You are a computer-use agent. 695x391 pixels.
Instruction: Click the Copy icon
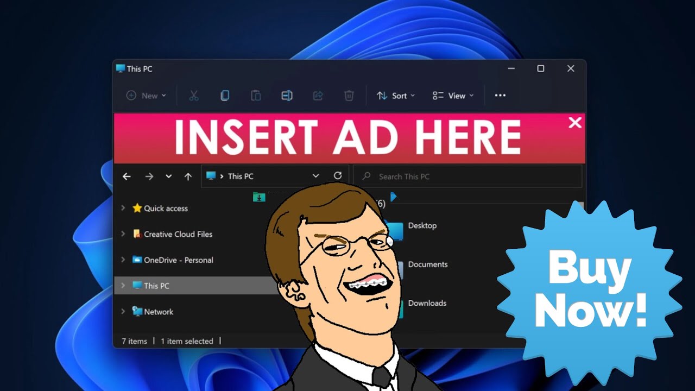(225, 96)
